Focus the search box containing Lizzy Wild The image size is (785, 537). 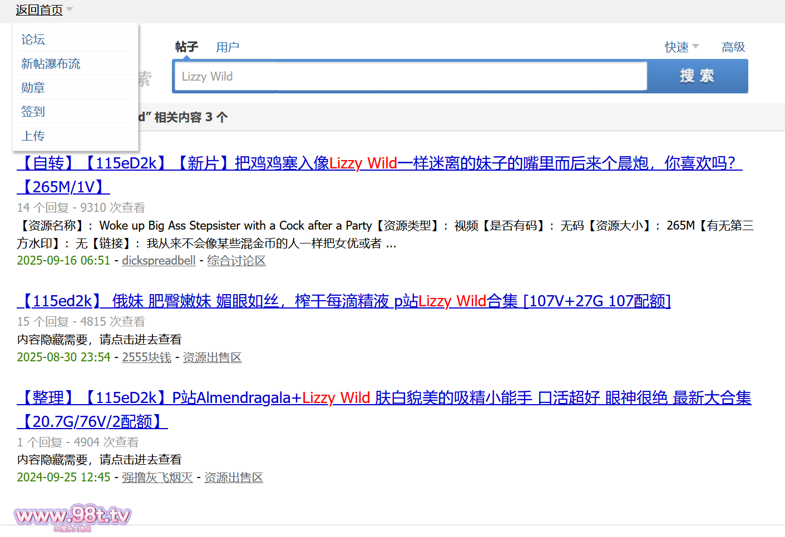coord(411,76)
